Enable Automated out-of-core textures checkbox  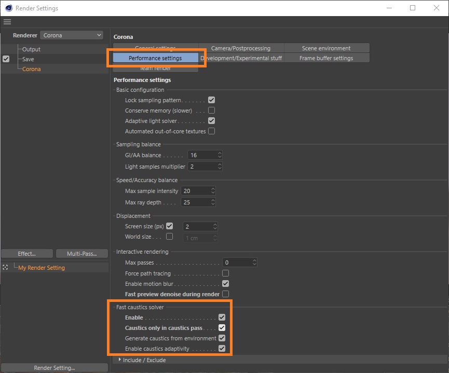pos(211,131)
